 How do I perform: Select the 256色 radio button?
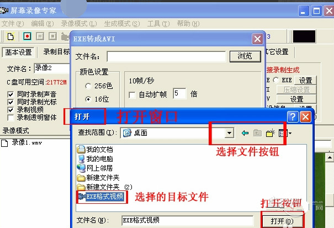(x=88, y=86)
